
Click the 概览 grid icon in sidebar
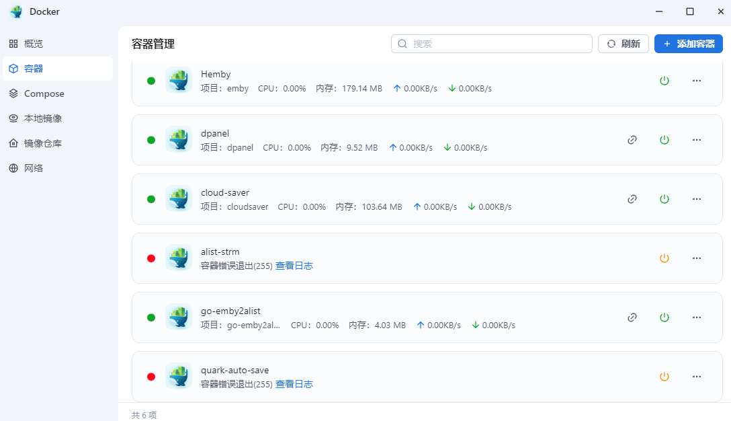pyautogui.click(x=13, y=44)
